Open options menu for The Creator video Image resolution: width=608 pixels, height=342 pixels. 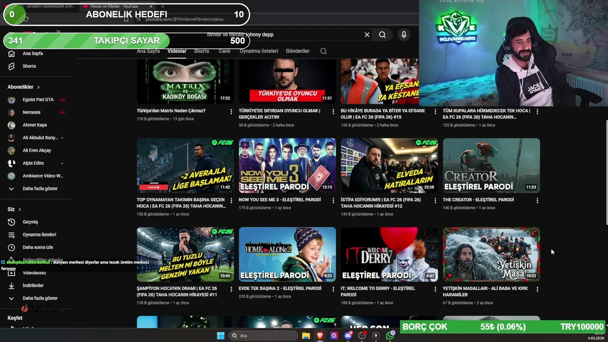pyautogui.click(x=537, y=200)
